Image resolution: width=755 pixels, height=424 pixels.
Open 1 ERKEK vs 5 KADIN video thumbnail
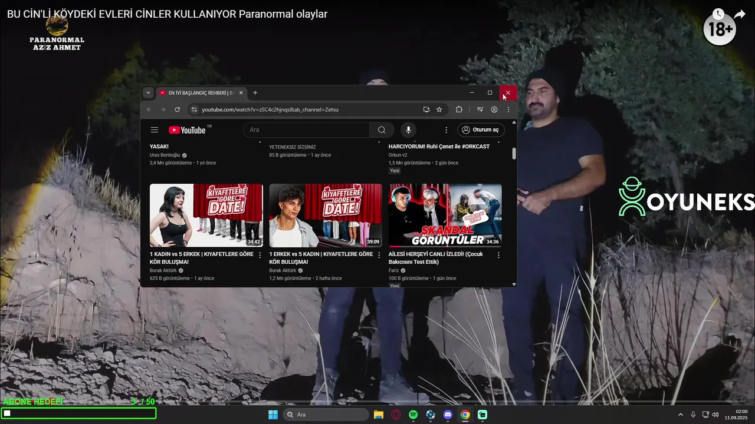tap(326, 216)
